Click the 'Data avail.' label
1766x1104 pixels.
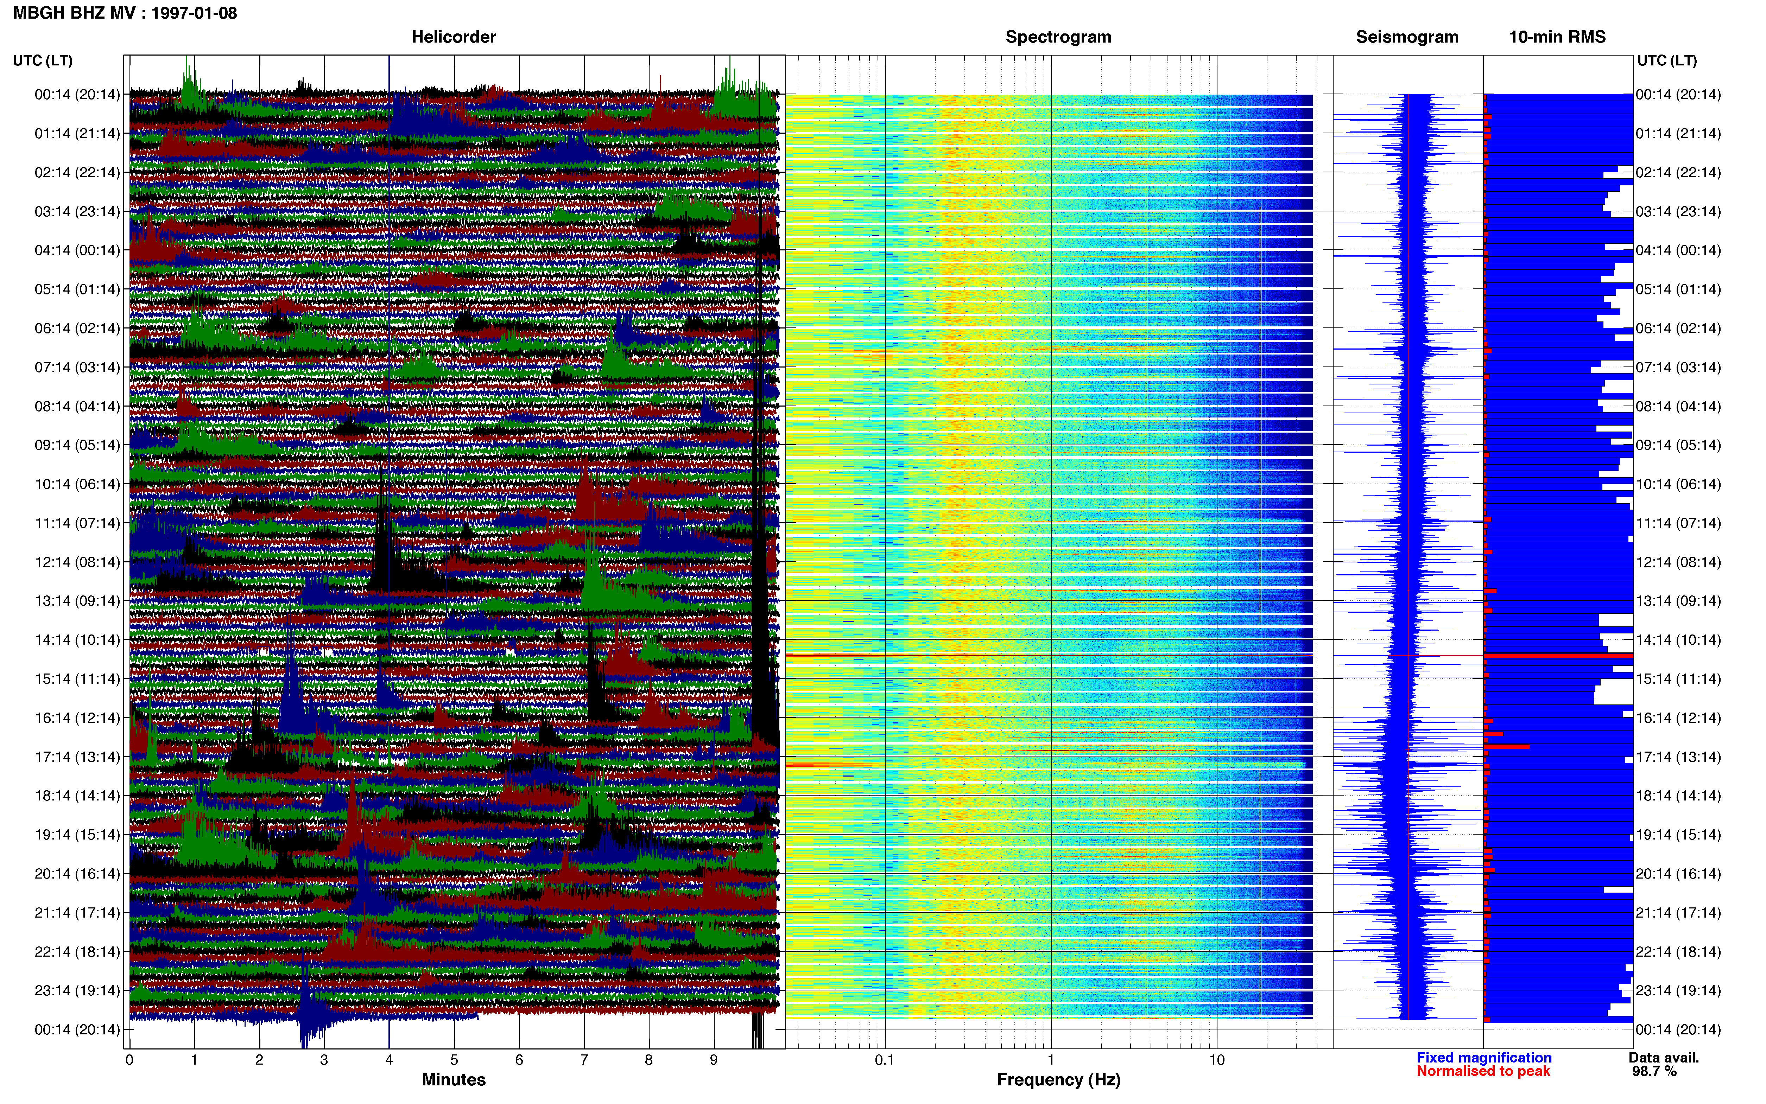click(x=1664, y=1058)
